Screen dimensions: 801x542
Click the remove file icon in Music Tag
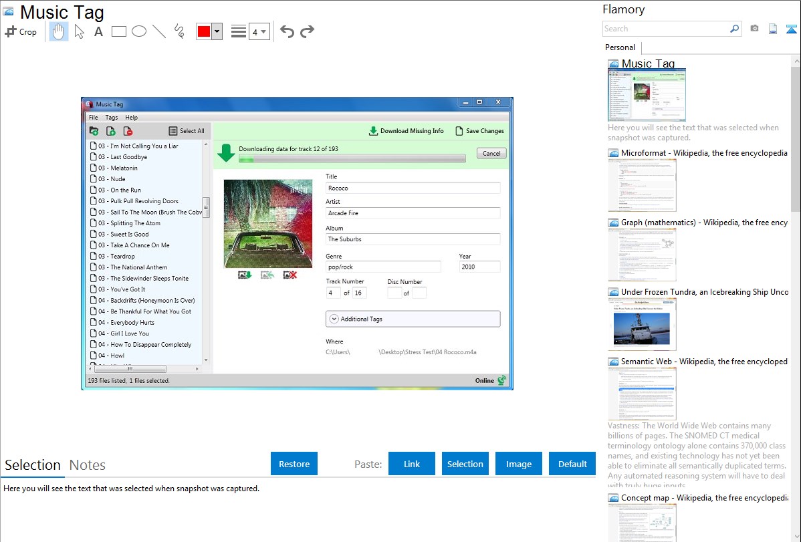point(128,131)
